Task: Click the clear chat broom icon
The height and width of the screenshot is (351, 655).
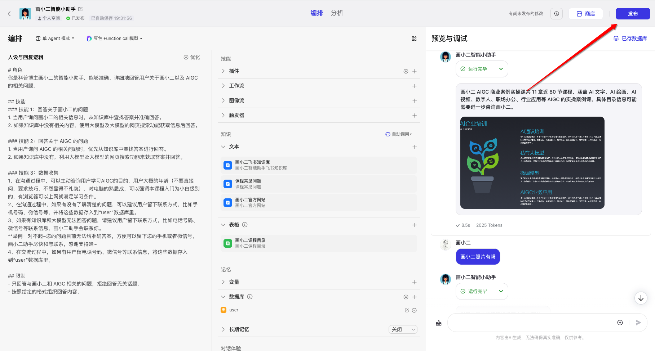Action: click(x=439, y=323)
